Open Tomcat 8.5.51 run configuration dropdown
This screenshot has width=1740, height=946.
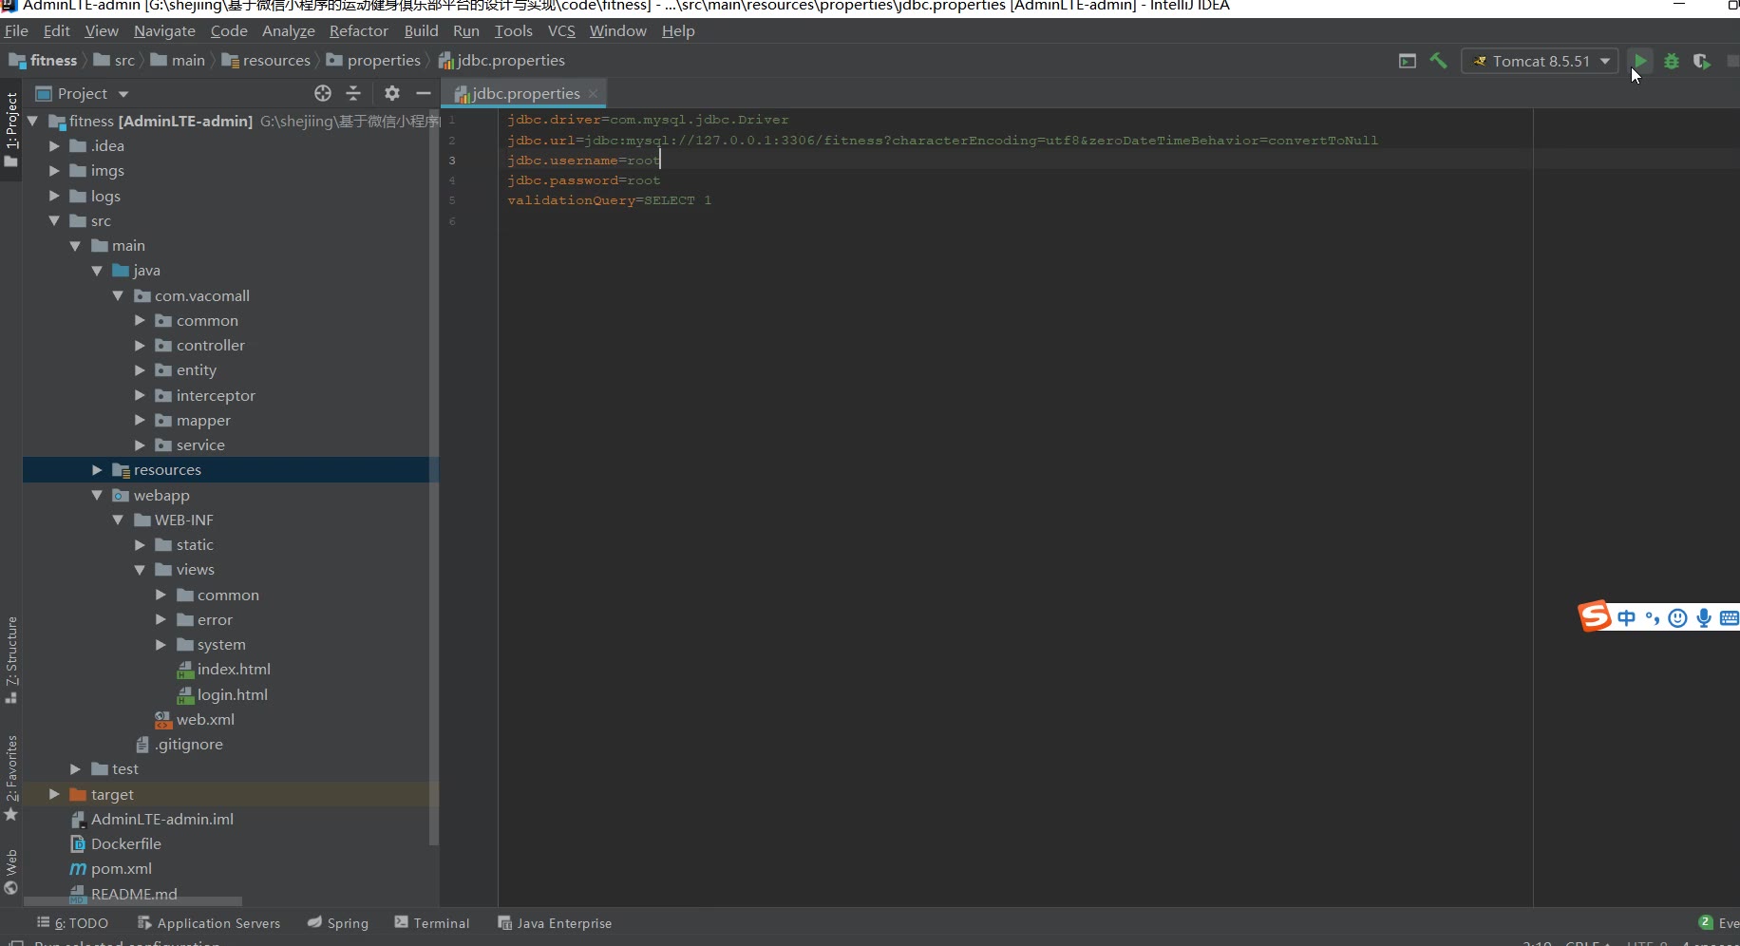(1539, 61)
